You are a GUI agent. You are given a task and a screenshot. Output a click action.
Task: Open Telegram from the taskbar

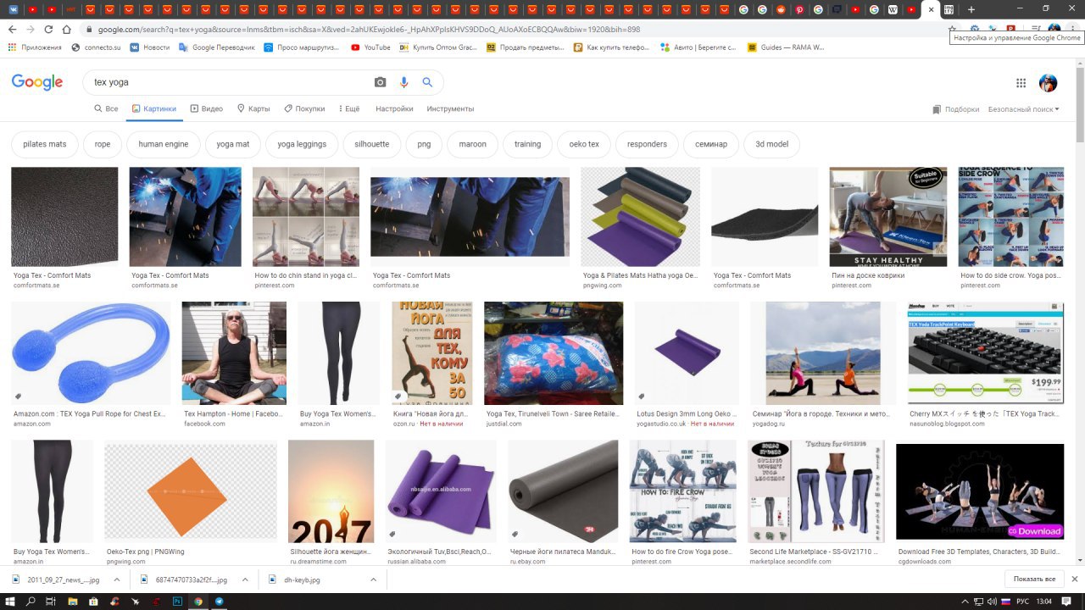pyautogui.click(x=220, y=602)
